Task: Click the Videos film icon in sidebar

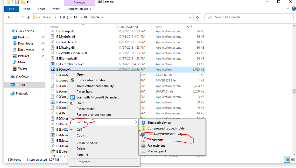Action: pos(15,68)
